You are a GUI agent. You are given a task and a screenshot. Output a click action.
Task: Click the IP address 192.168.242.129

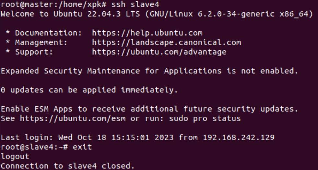click(239, 138)
